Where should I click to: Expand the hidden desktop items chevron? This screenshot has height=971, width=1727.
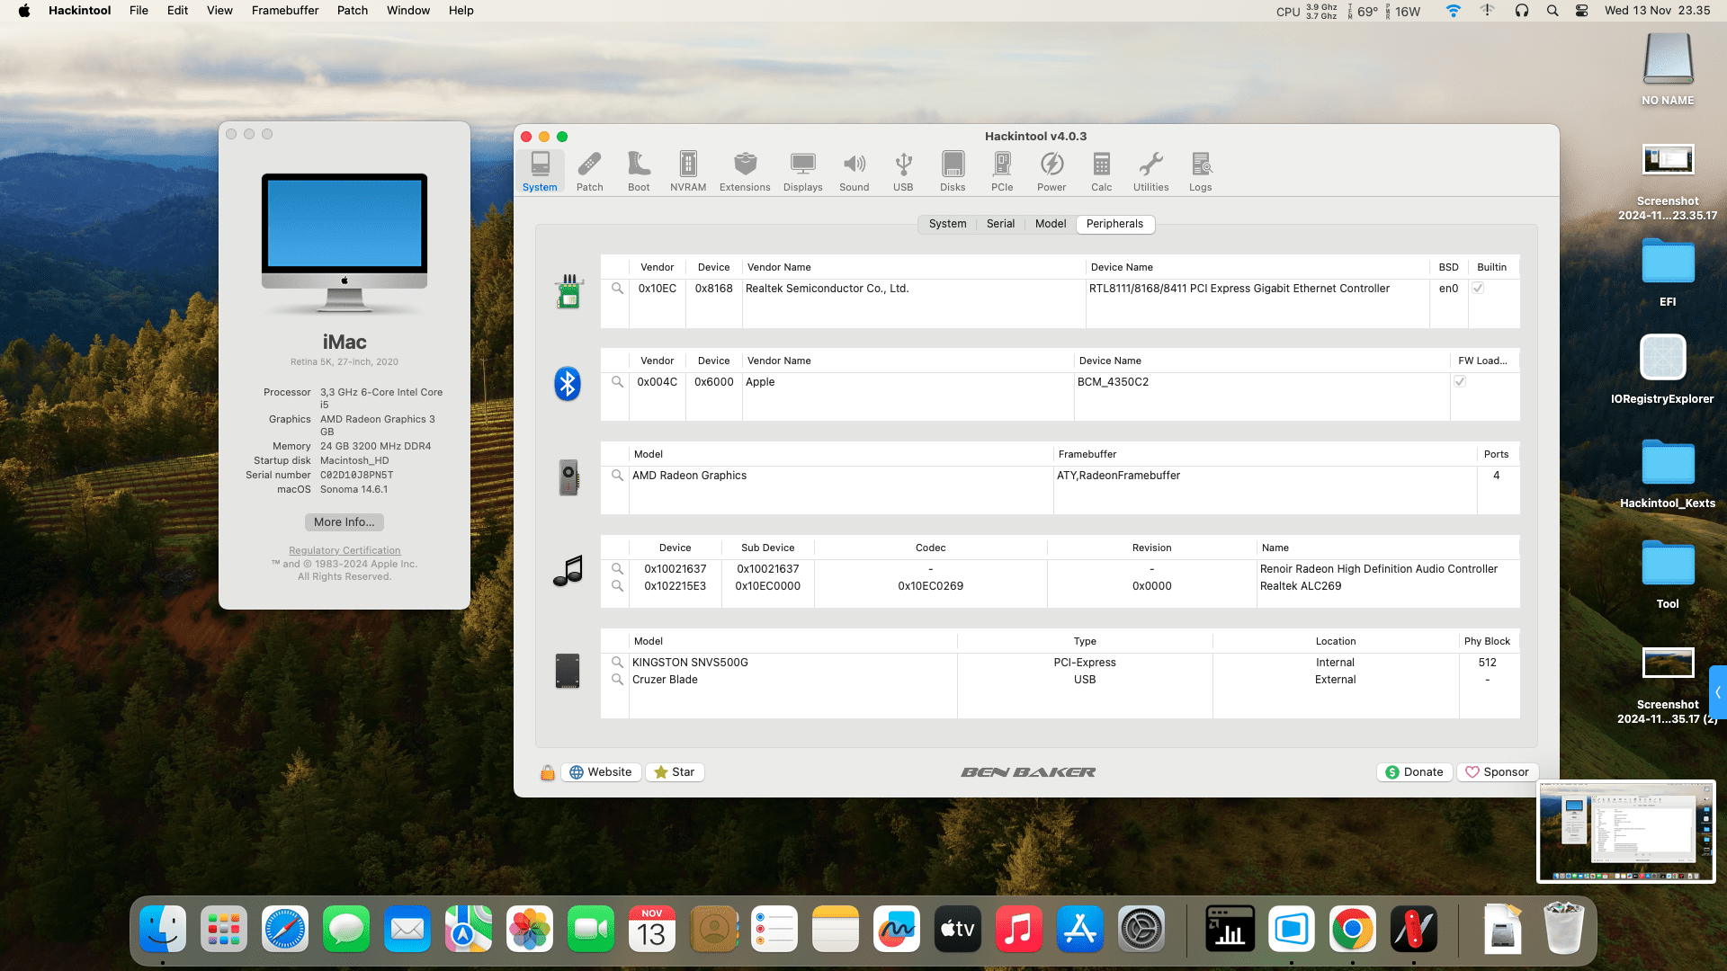[x=1719, y=692]
